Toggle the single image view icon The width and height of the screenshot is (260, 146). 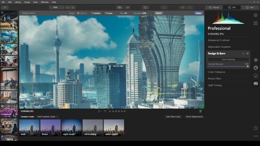click(190, 7)
